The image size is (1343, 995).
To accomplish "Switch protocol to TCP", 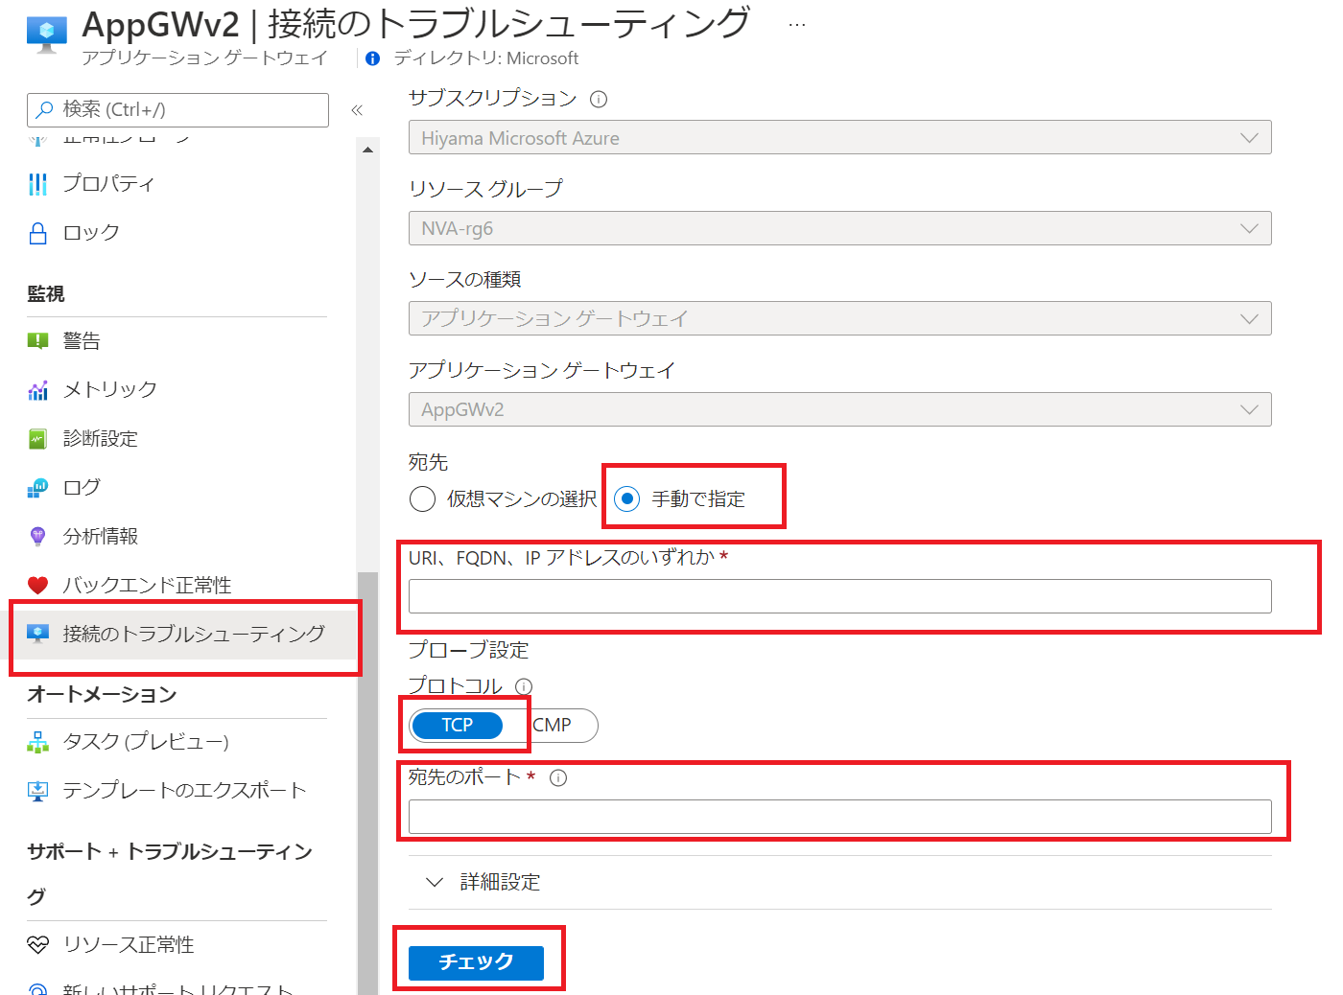I will 458,726.
